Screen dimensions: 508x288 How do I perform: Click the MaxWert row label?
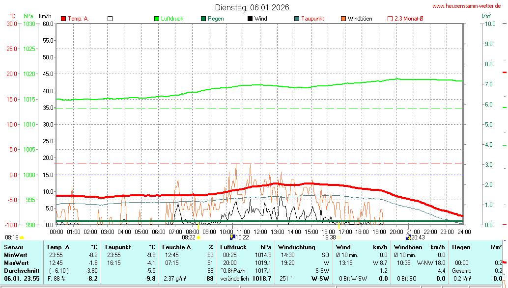point(16,263)
